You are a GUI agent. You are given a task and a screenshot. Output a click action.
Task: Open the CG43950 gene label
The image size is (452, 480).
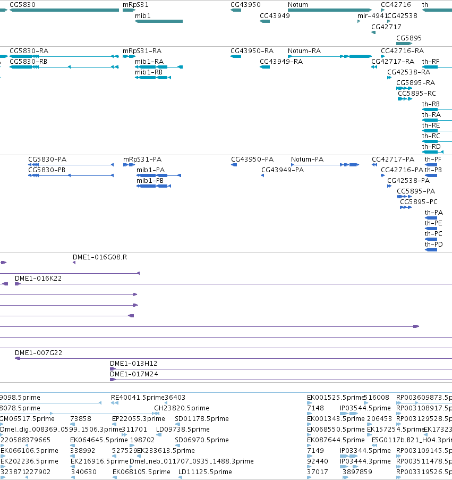coord(245,5)
